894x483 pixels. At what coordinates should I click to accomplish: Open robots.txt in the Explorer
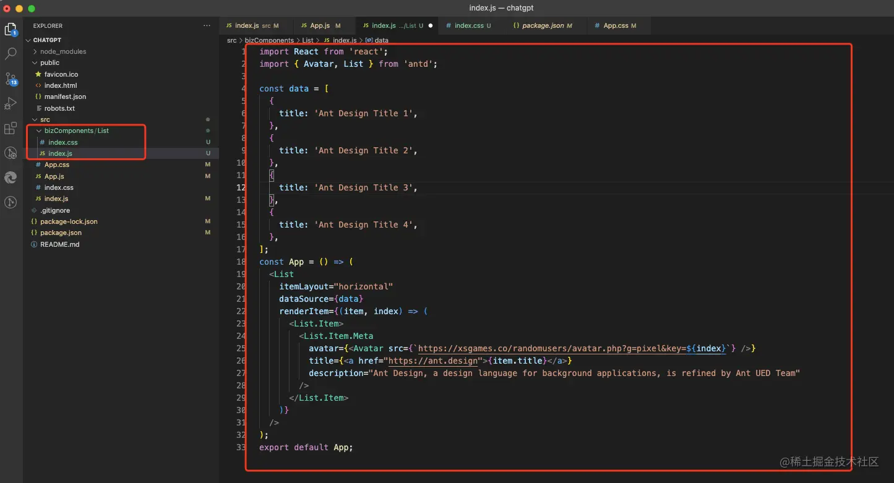coord(59,108)
